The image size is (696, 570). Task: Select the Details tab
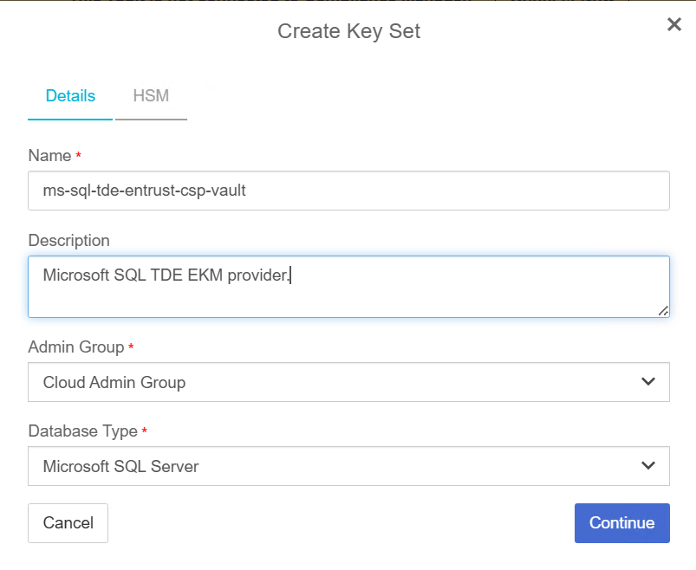pyautogui.click(x=69, y=96)
